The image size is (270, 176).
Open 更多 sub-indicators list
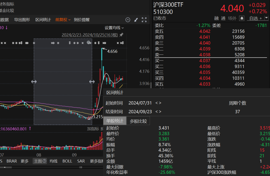tap(24, 161)
